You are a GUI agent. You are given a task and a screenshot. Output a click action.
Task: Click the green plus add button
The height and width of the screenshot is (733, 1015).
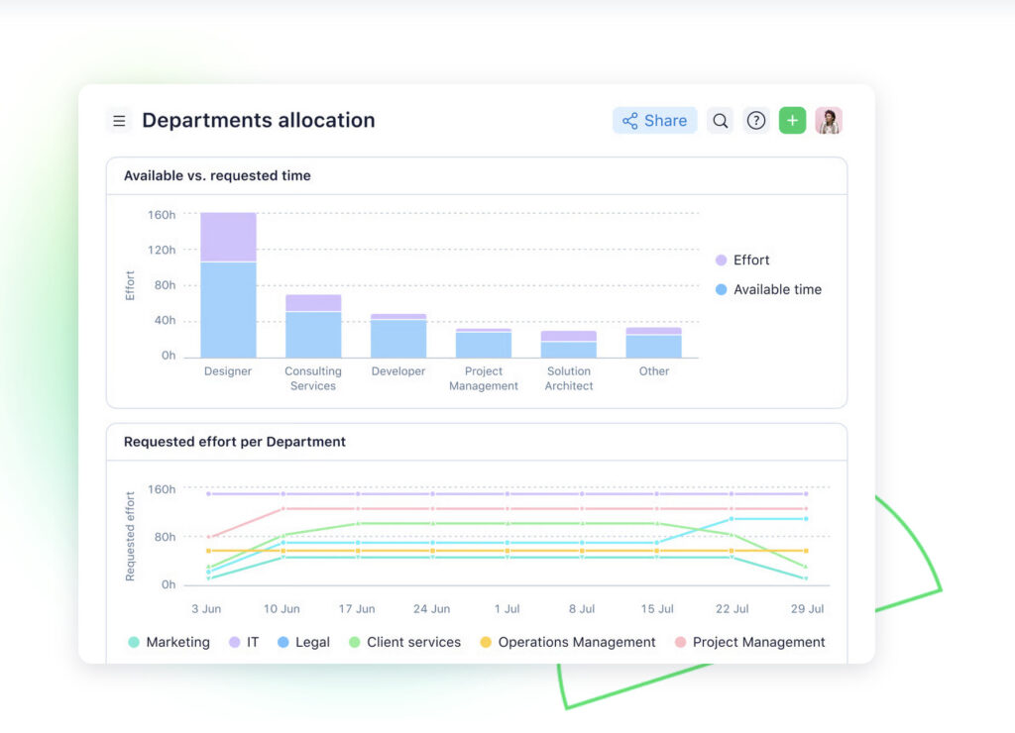tap(792, 121)
